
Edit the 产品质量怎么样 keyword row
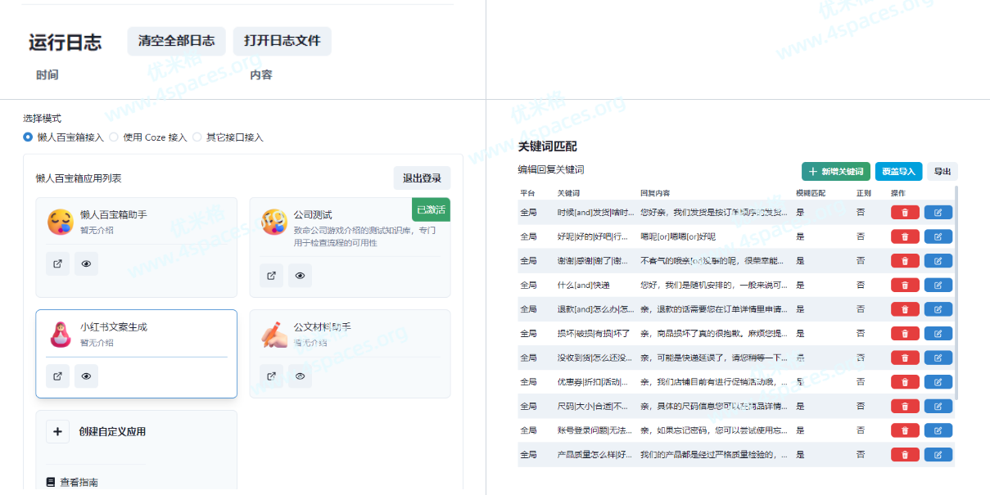tap(938, 454)
